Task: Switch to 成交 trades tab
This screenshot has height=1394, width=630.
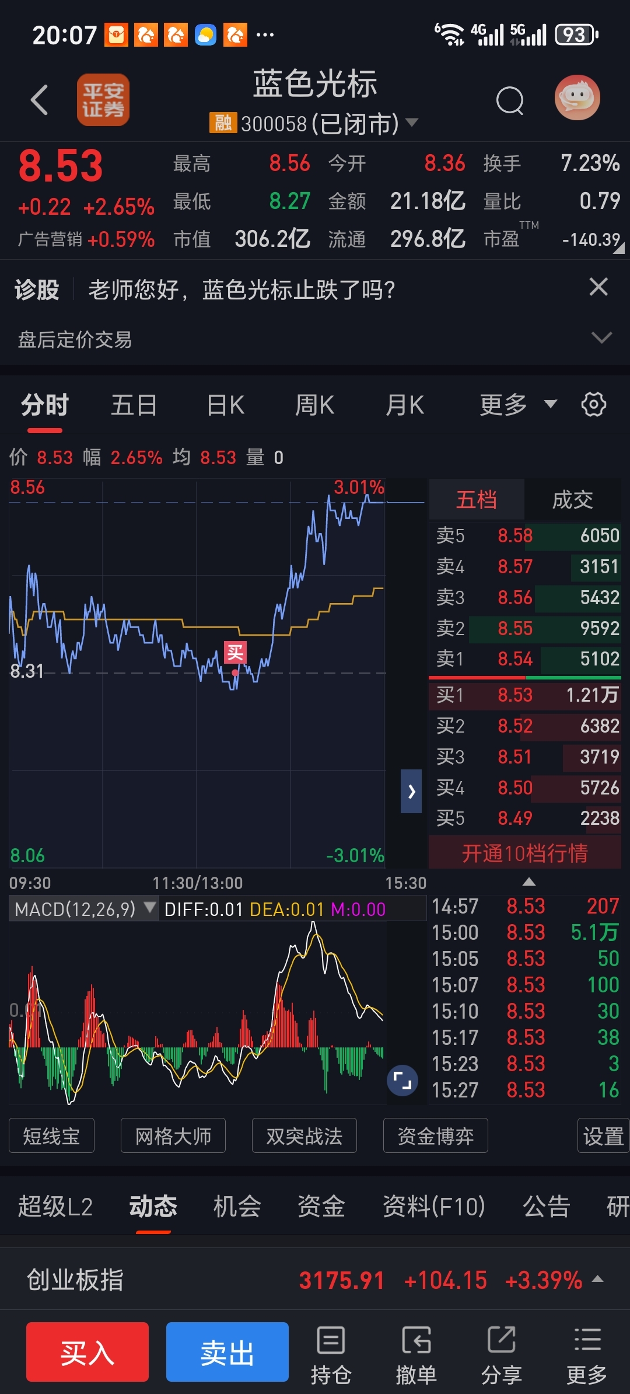Action: pyautogui.click(x=573, y=500)
